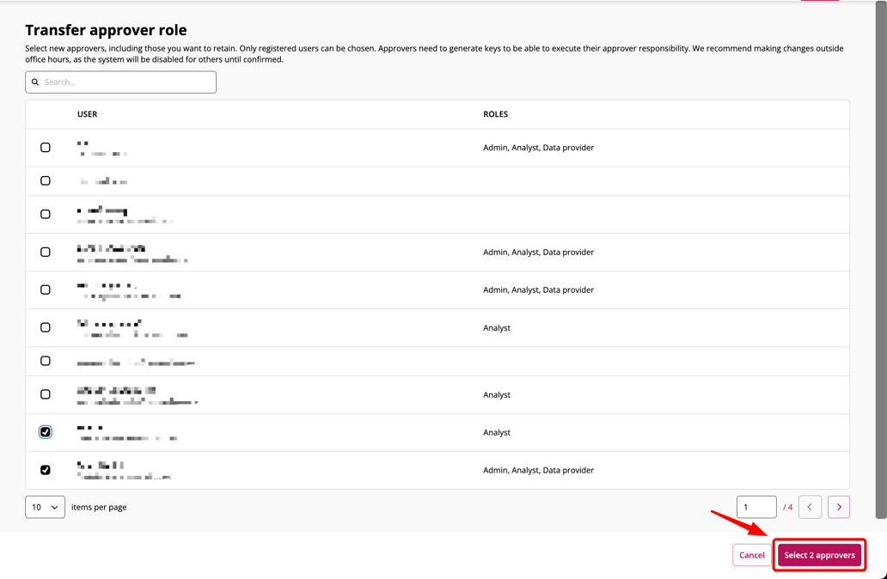
Task: Click the vertical scrollbar on the right
Action: (x=880, y=258)
